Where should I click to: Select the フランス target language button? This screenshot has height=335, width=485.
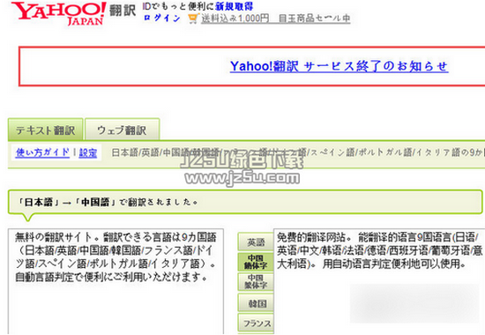tap(256, 324)
